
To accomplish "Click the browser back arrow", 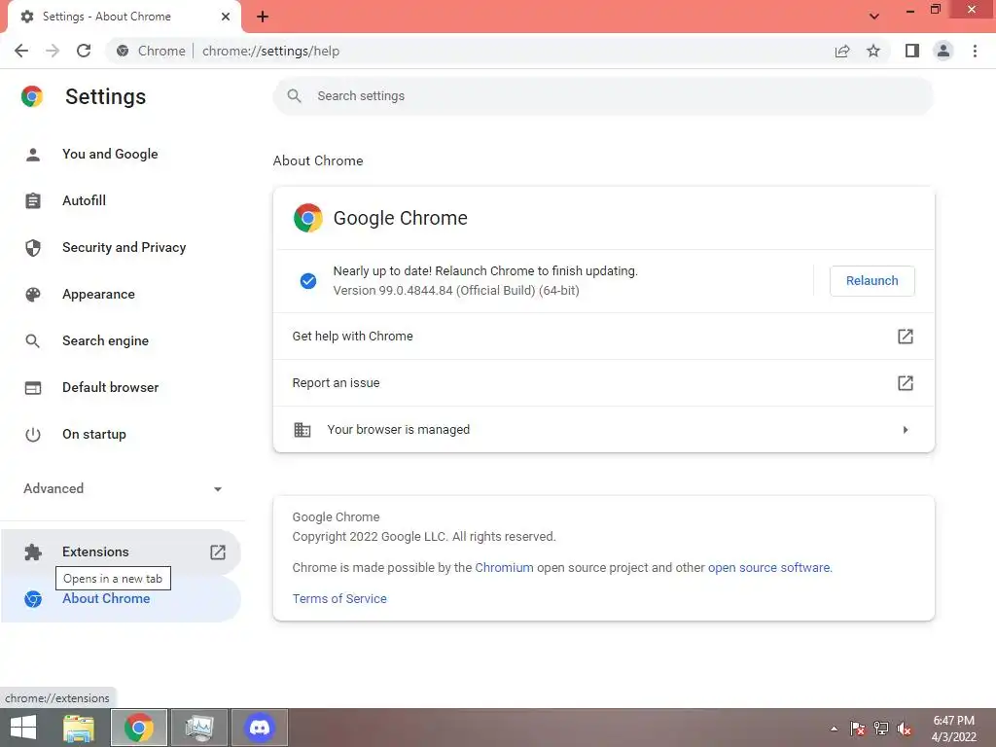I will (21, 51).
